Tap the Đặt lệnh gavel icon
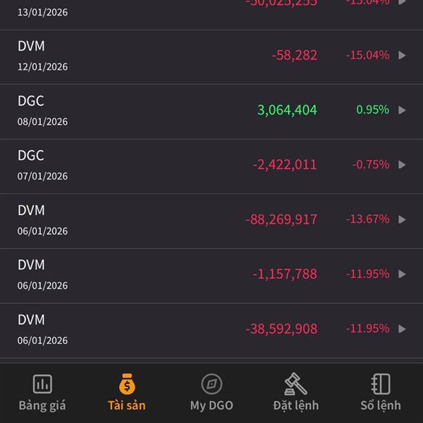 295,384
